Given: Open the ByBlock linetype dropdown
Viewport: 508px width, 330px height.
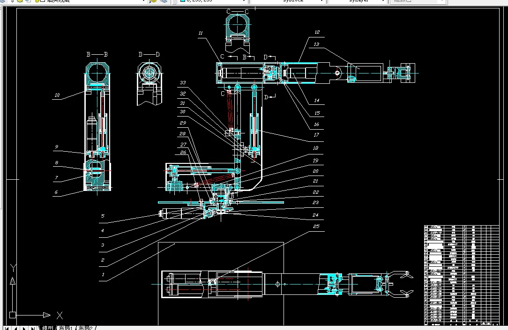Looking at the screenshot, I should pos(288,1).
